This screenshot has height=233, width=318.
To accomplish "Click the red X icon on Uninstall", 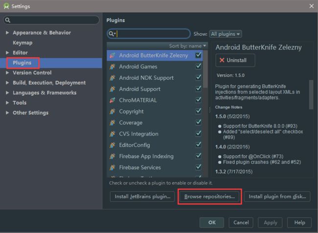I will pyautogui.click(x=222, y=60).
